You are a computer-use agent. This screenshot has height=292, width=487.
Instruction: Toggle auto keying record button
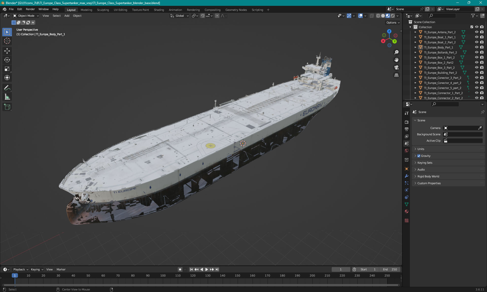[180, 269]
